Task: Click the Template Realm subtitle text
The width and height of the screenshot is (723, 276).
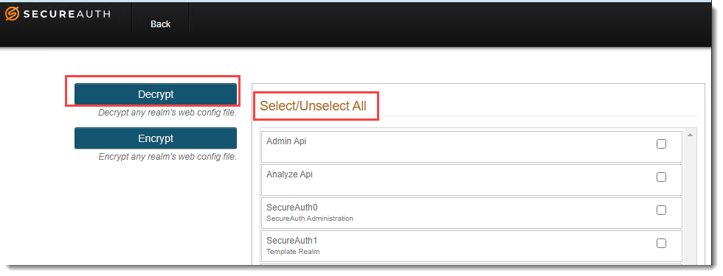Action: pos(294,252)
